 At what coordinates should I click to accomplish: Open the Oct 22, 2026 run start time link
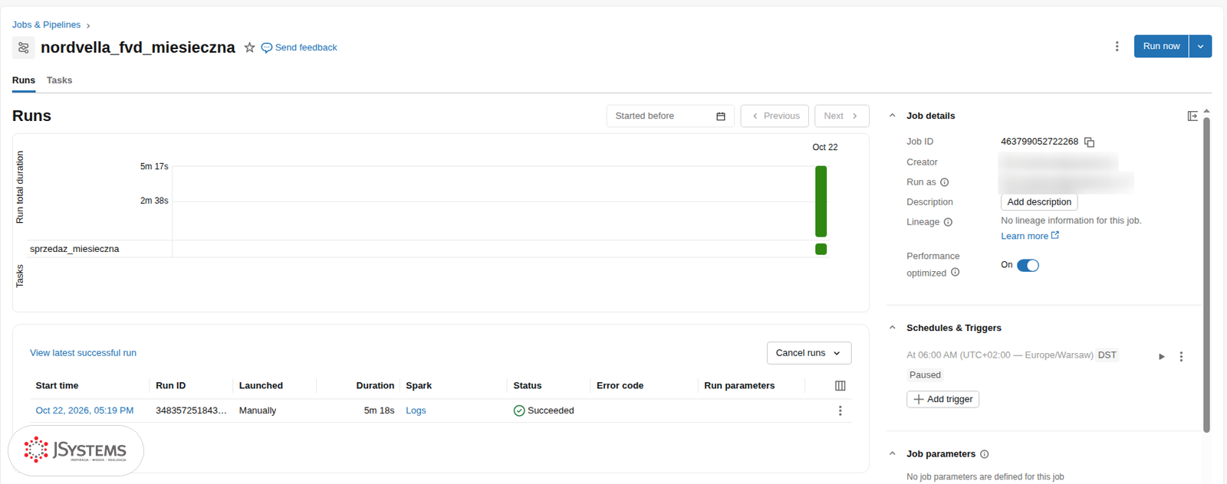pyautogui.click(x=84, y=410)
